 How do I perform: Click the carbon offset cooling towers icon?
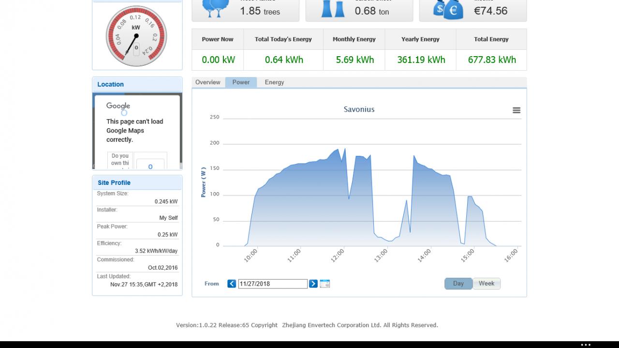pos(333,8)
